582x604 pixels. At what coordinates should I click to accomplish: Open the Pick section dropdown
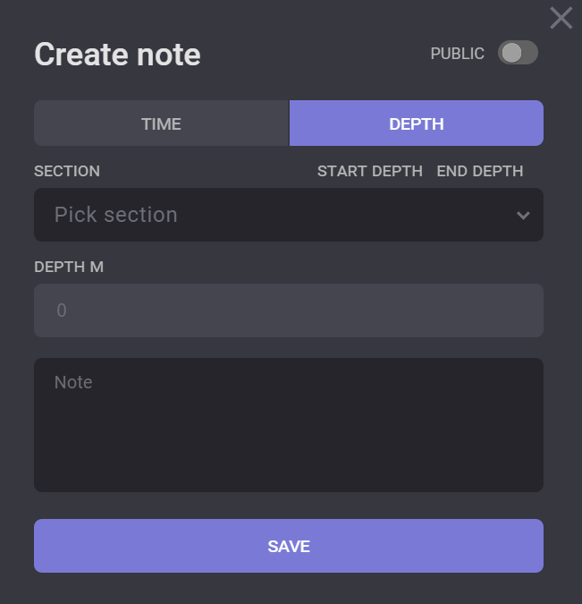(288, 215)
